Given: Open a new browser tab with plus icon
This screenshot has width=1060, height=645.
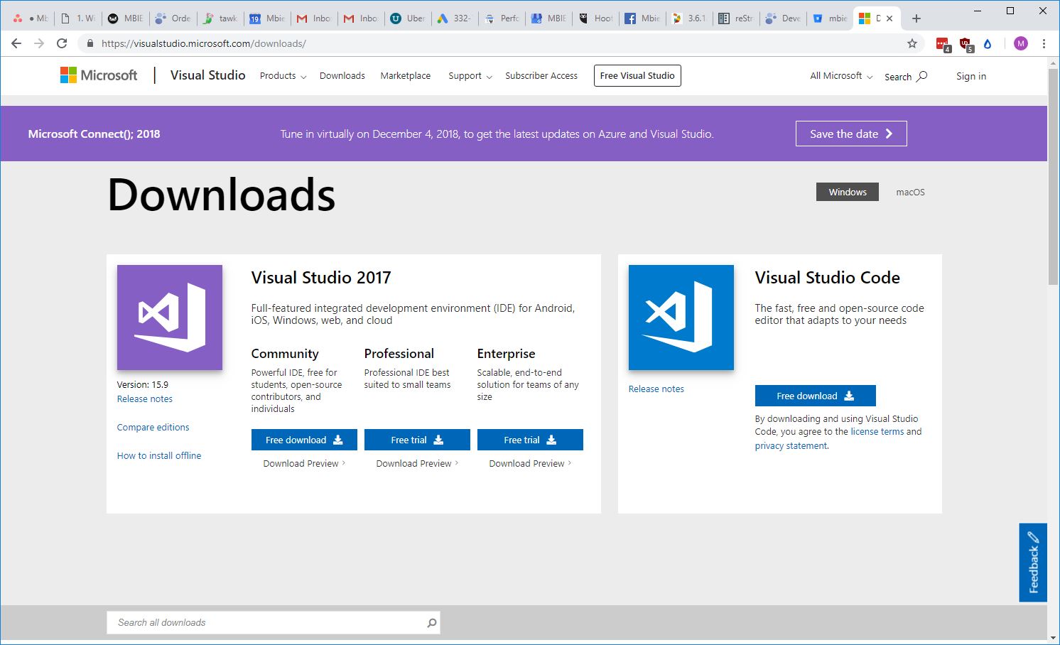Looking at the screenshot, I should pos(916,18).
